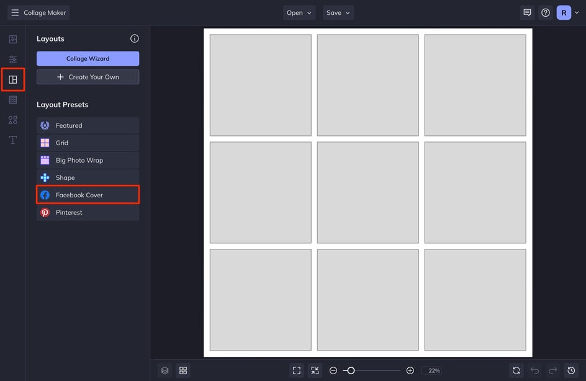The height and width of the screenshot is (381, 586).
Task: Select the Text tool sidebar icon
Action: click(12, 140)
